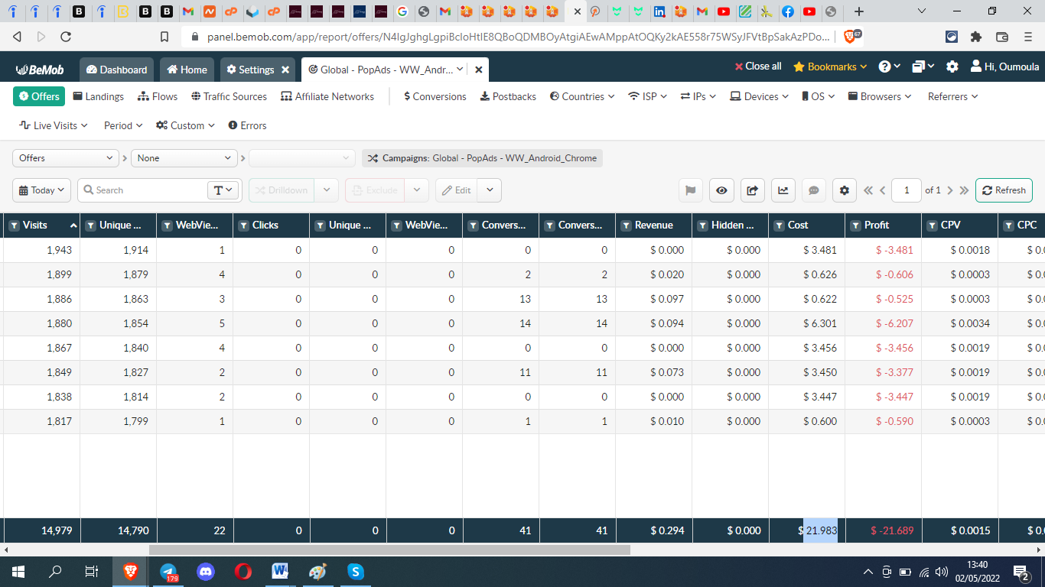Switch to the Dashboard tab
This screenshot has height=587, width=1045.
tap(116, 70)
